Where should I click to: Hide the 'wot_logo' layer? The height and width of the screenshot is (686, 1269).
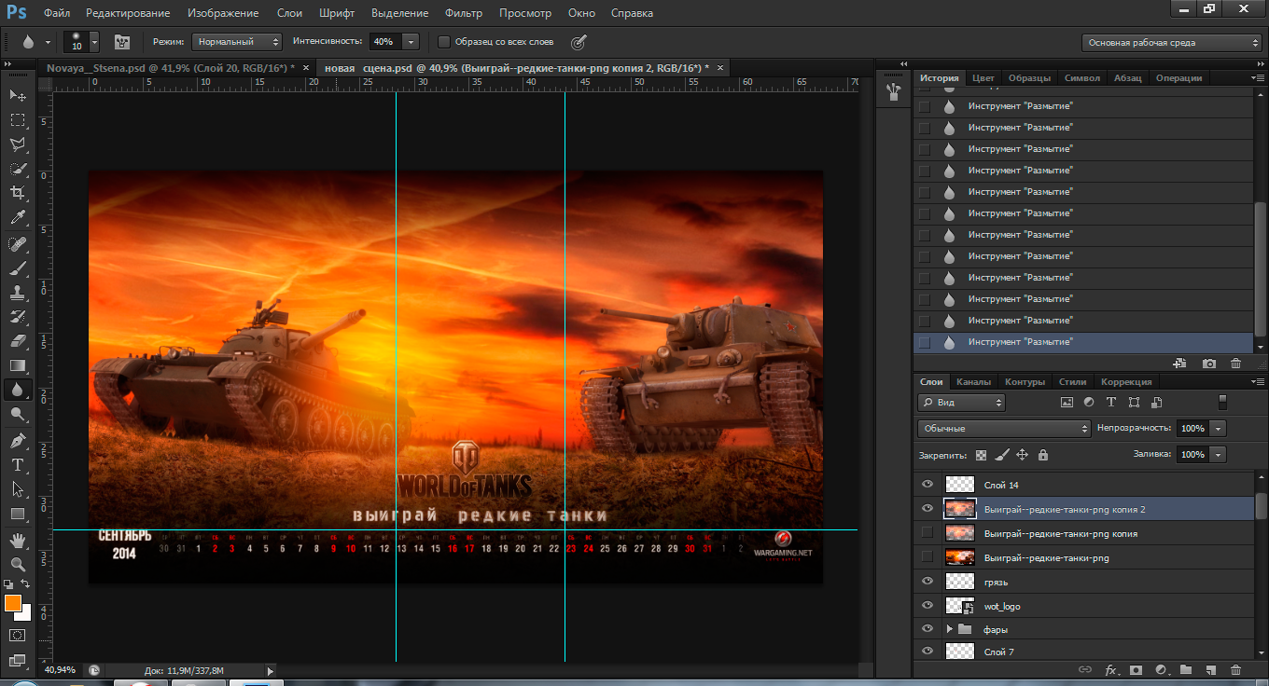coord(927,606)
